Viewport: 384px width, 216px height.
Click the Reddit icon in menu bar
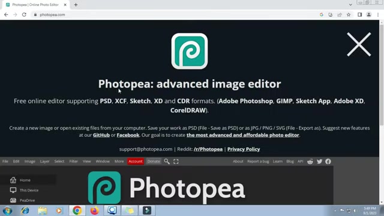310,161
